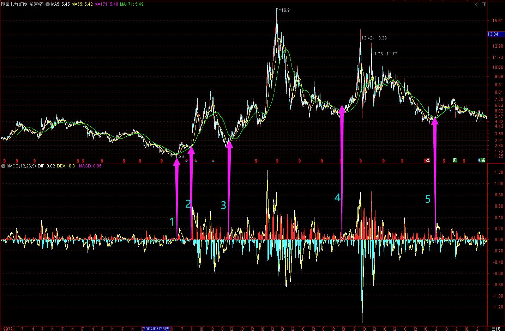Click the magenta MA171: 5.49 indicator text
505x331 pixels.
coord(107,4)
